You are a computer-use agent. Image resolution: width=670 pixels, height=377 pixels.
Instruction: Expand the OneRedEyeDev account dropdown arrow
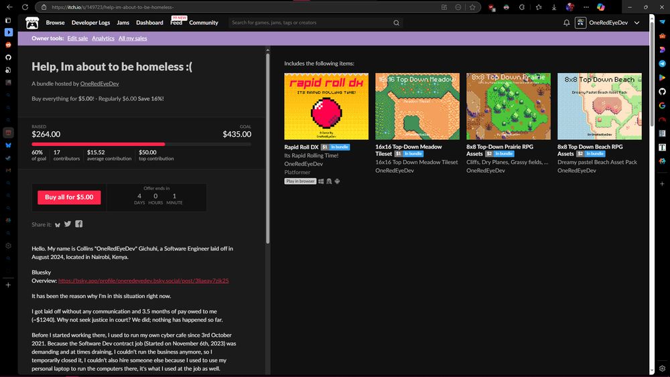[636, 23]
